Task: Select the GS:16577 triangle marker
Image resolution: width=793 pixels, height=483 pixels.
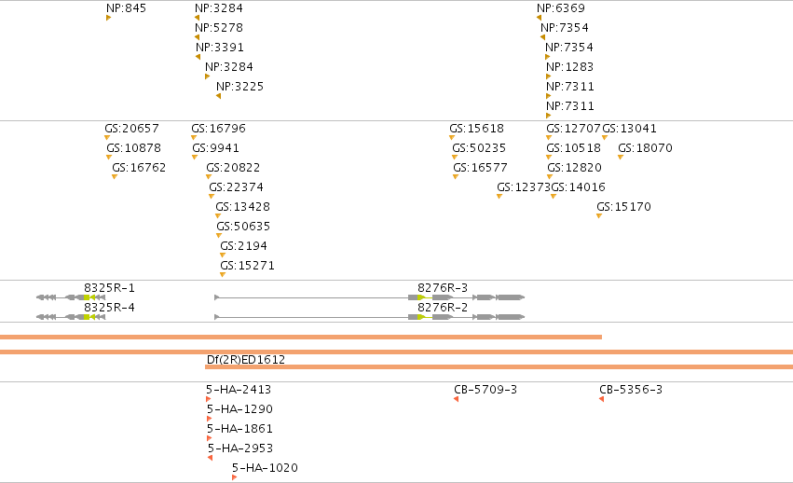Action: (456, 176)
